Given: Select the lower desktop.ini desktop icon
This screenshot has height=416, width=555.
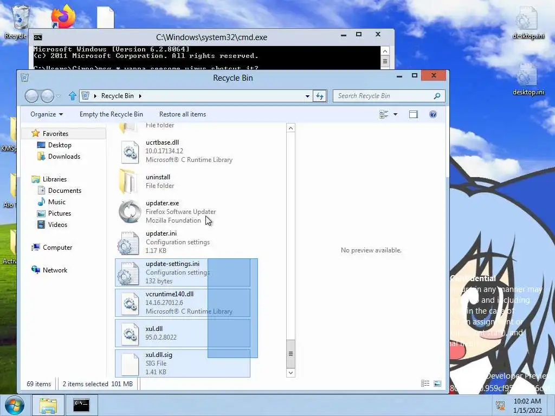Looking at the screenshot, I should [528, 79].
